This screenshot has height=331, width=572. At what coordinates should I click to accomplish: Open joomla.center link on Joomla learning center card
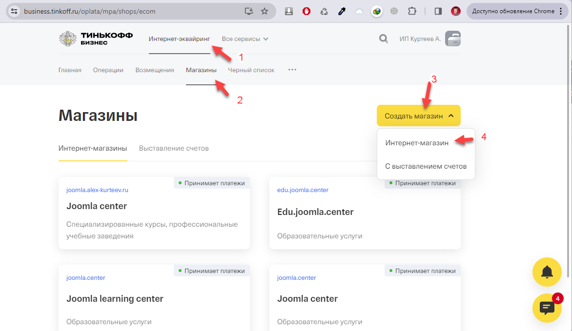(86, 278)
